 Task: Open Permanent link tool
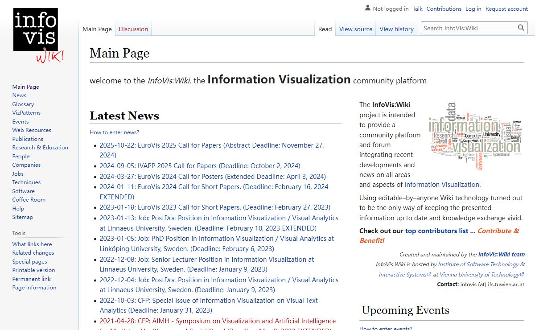(x=32, y=279)
